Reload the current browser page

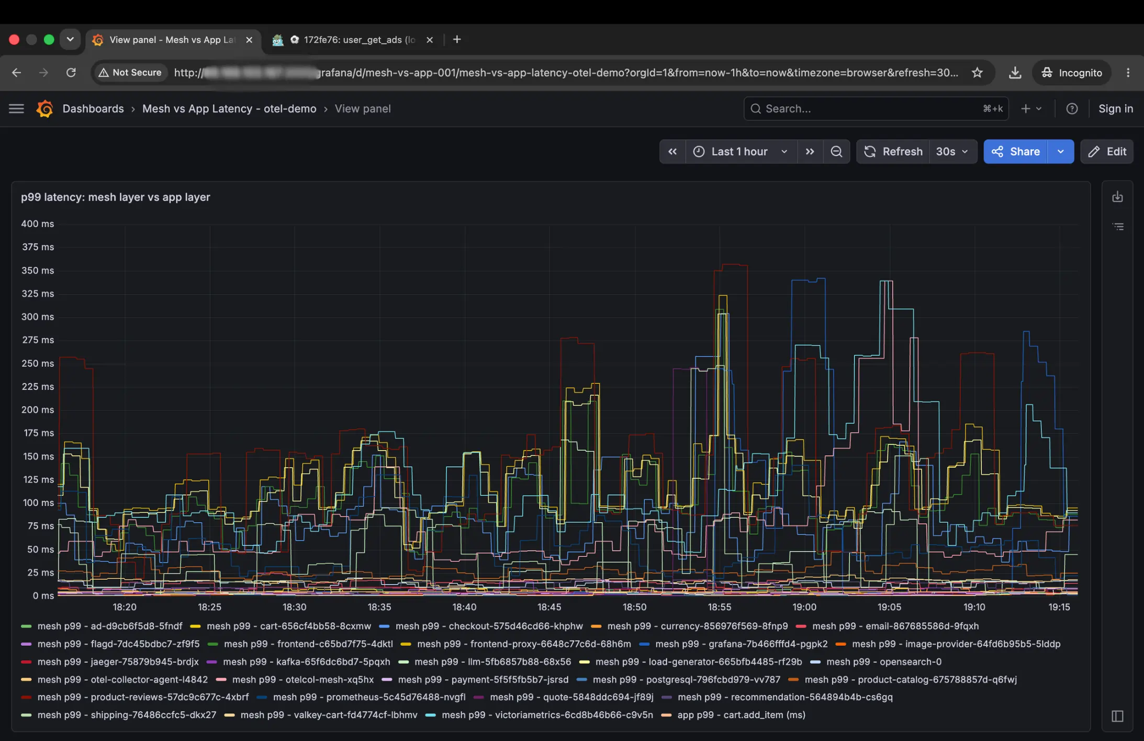(71, 73)
